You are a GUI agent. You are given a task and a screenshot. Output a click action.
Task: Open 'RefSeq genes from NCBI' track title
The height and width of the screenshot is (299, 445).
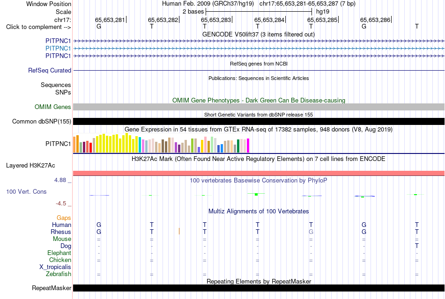[259, 64]
